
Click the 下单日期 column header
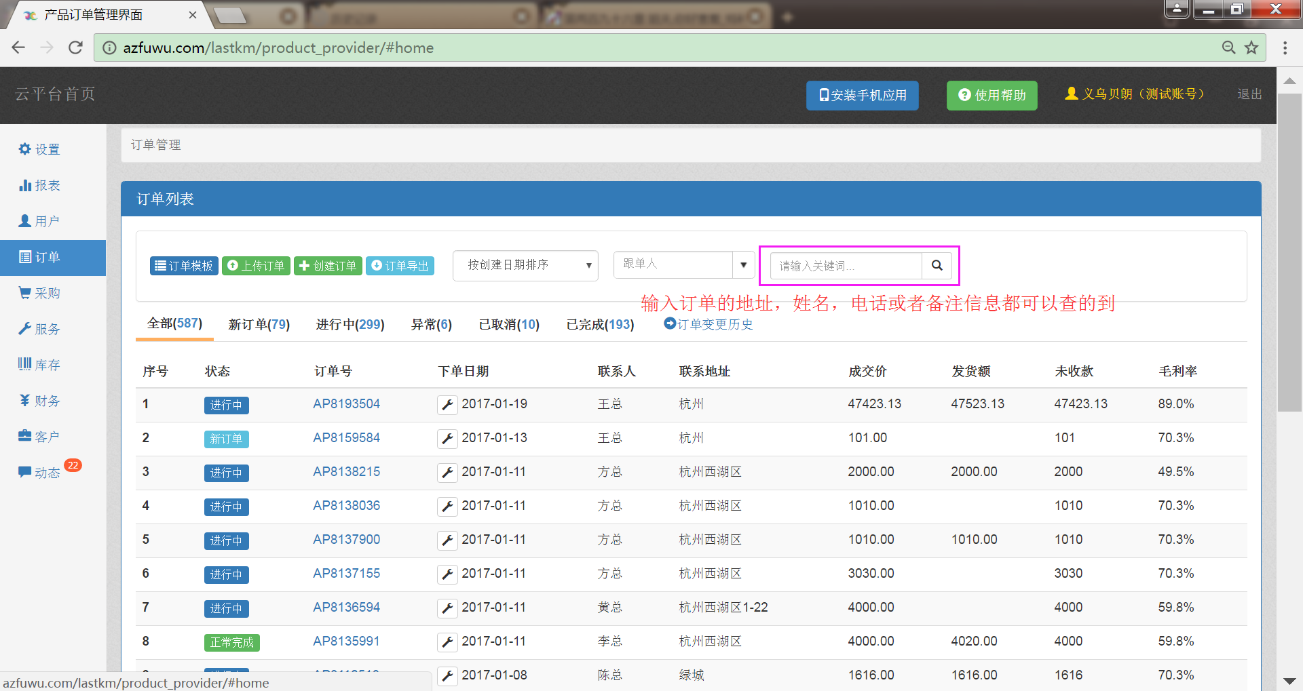click(464, 372)
